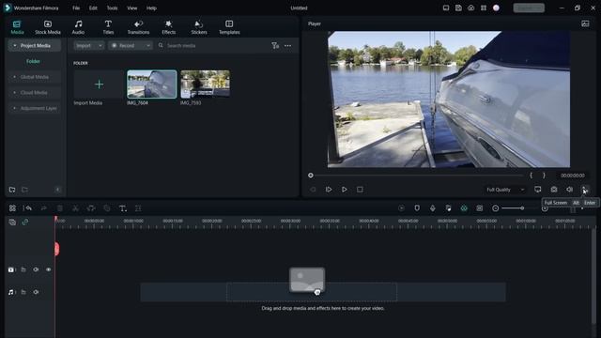Switch to the Audio tab
Viewport: 601px width, 338px height.
click(78, 27)
